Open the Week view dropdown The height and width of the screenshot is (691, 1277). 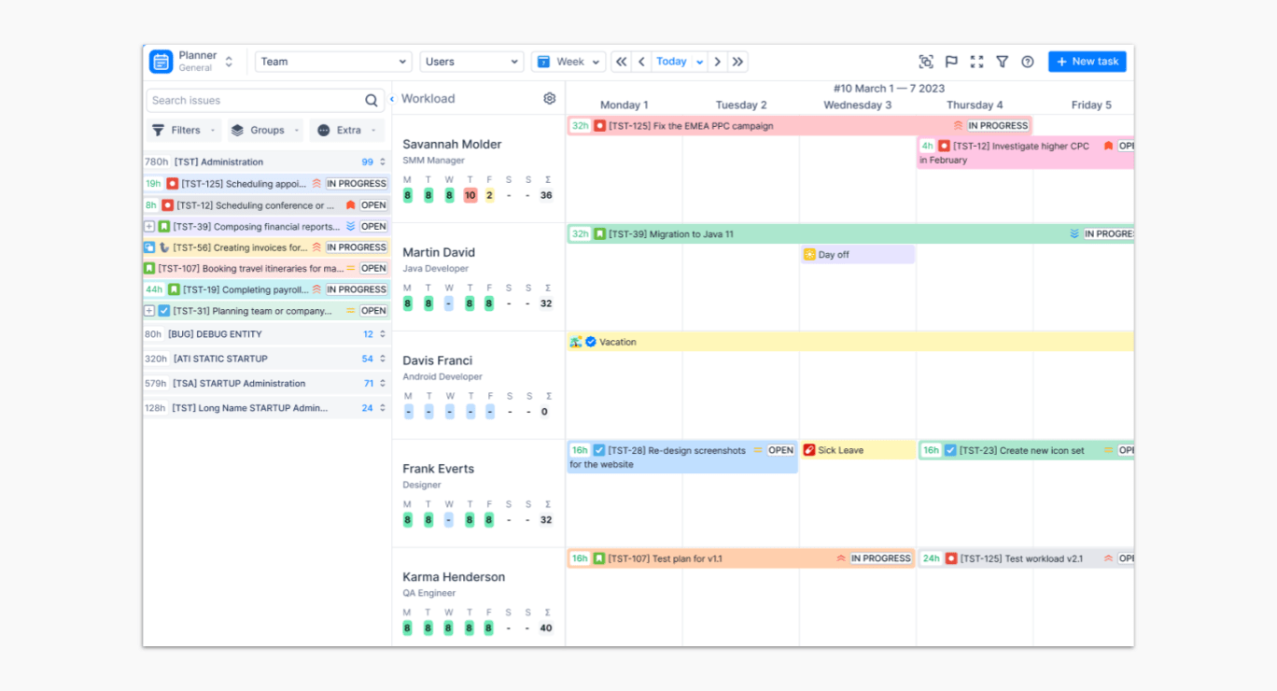click(x=568, y=62)
